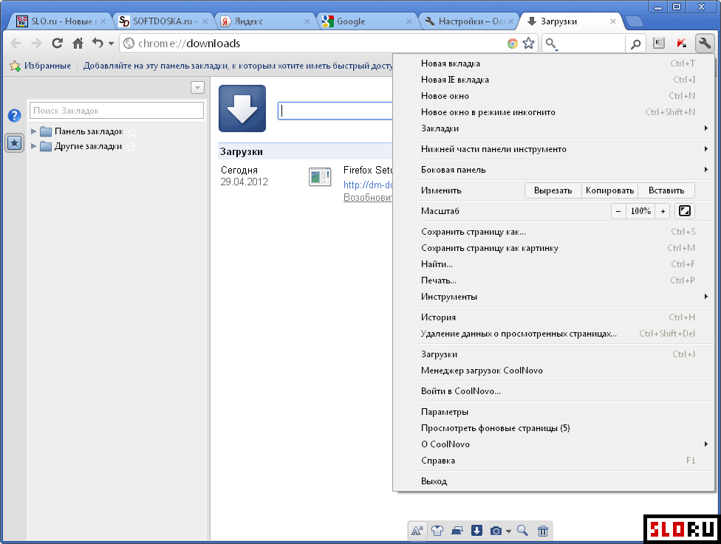Open the sidebar panel dropdown arrow
The height and width of the screenshot is (544, 721).
[x=197, y=87]
